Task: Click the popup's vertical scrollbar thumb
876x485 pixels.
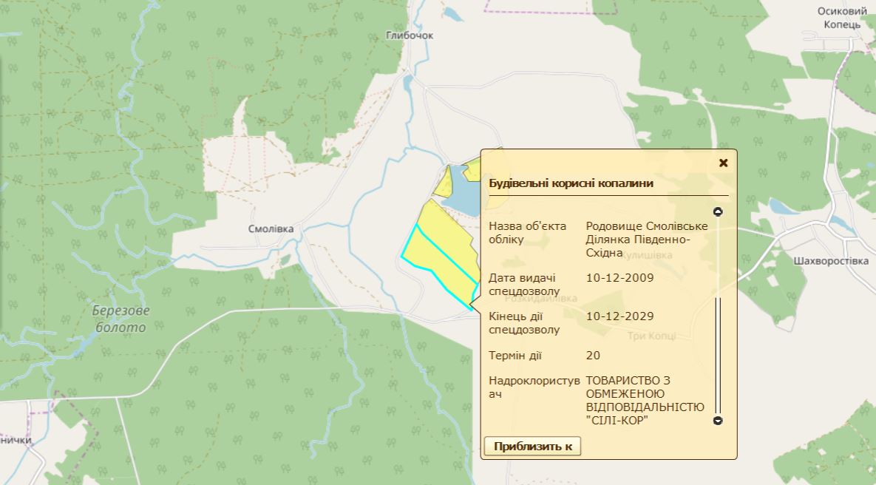Action: pos(717,355)
